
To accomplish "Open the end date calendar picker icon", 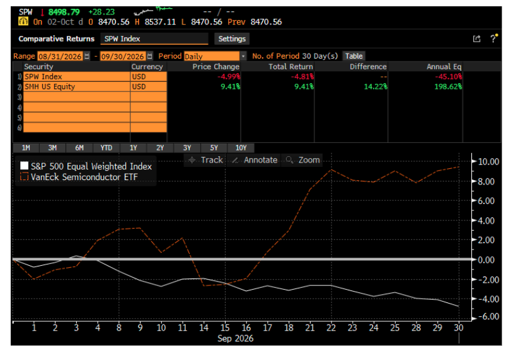I will 149,56.
